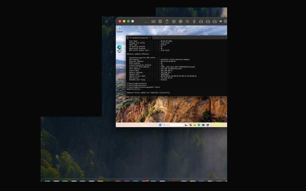The height and width of the screenshot is (191, 306).
Task: Click the first of three disk drive icons
Action: (x=201, y=21)
